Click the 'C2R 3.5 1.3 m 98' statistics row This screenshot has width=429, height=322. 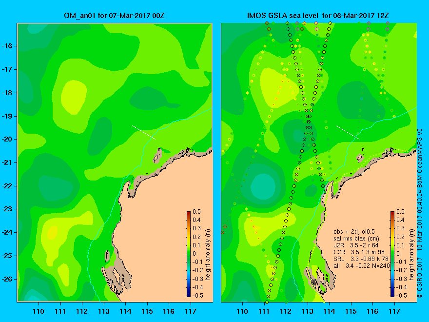click(x=359, y=252)
